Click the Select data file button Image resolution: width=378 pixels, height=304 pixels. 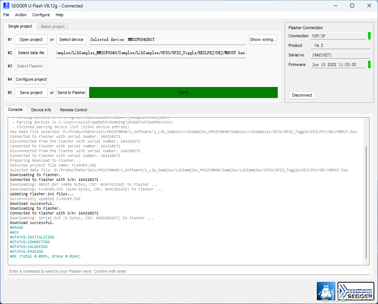[x=31, y=53]
